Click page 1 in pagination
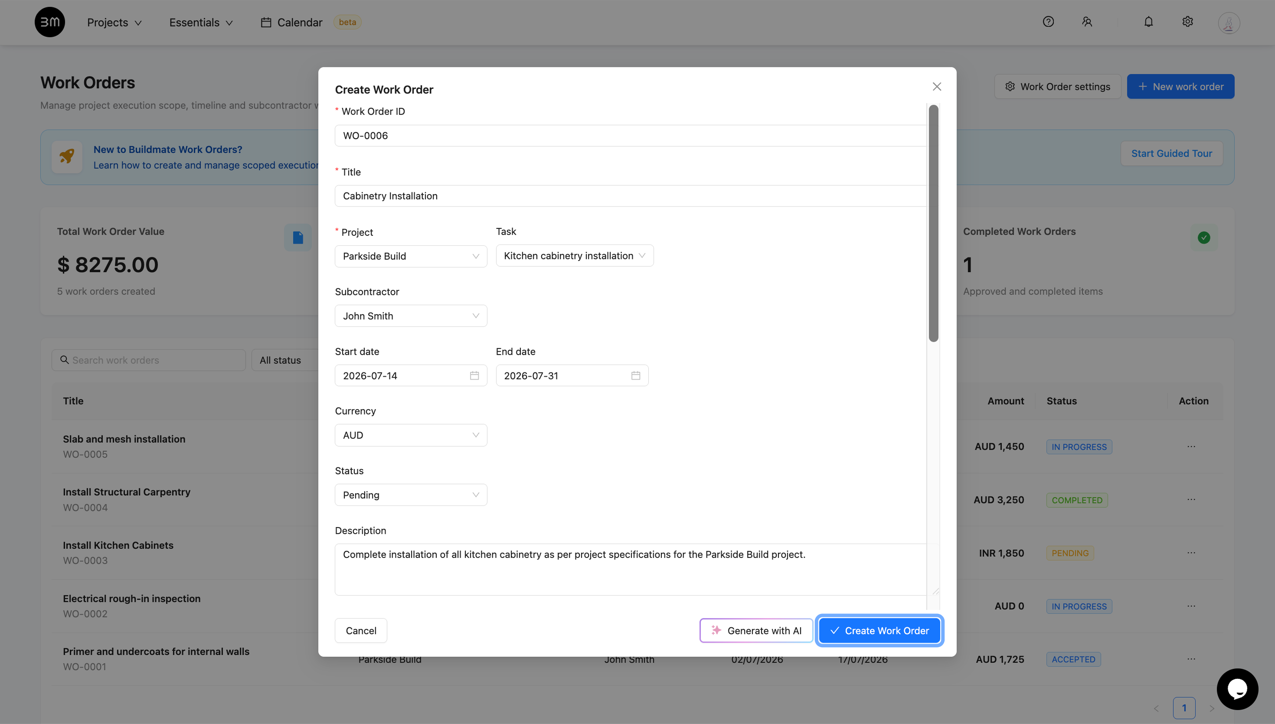 coord(1184,708)
